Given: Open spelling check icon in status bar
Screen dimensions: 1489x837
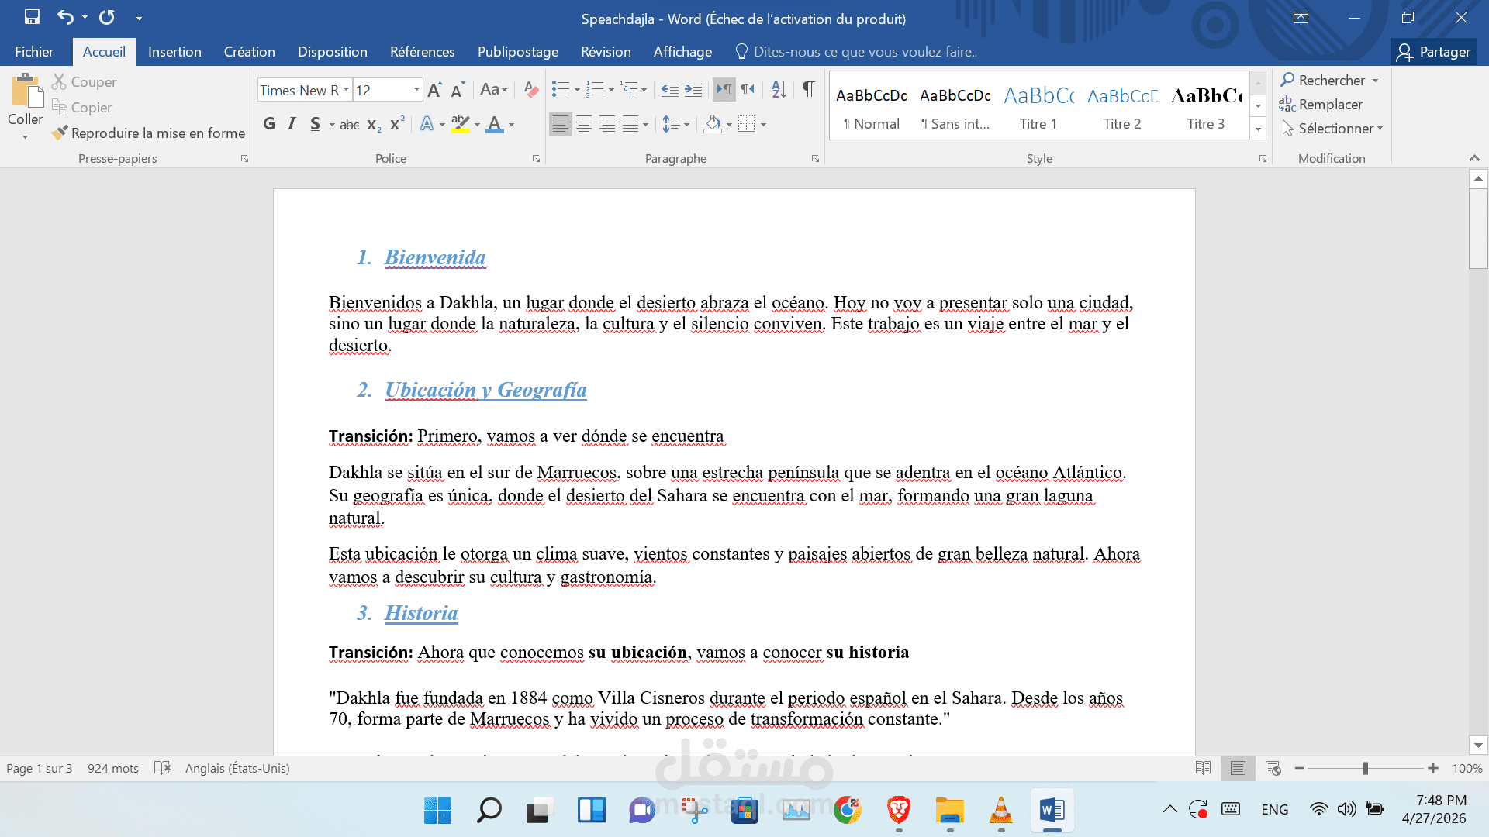Looking at the screenshot, I should pos(162,768).
